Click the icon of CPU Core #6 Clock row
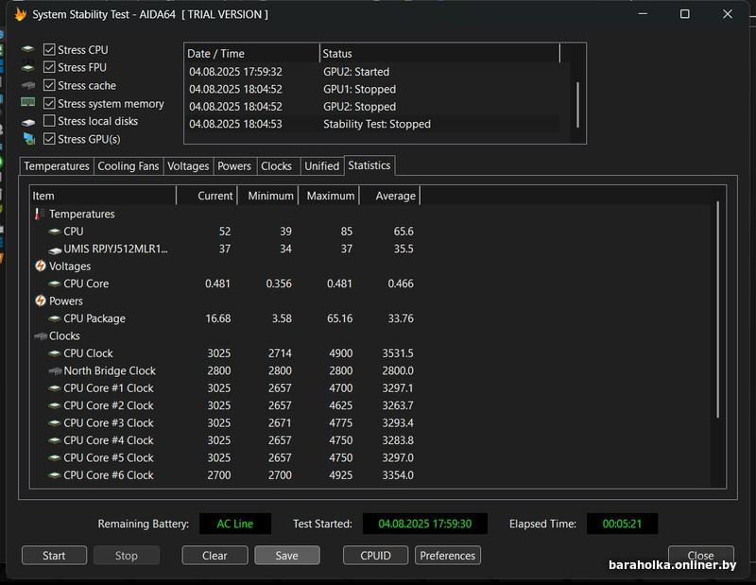This screenshot has width=756, height=585. click(x=55, y=475)
